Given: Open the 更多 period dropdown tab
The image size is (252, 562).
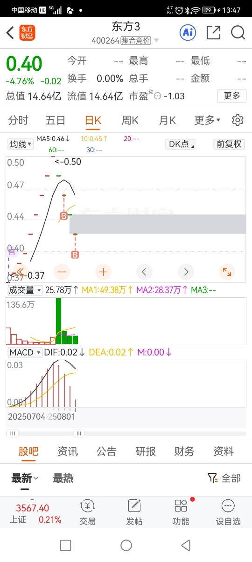Looking at the screenshot, I should (207, 120).
